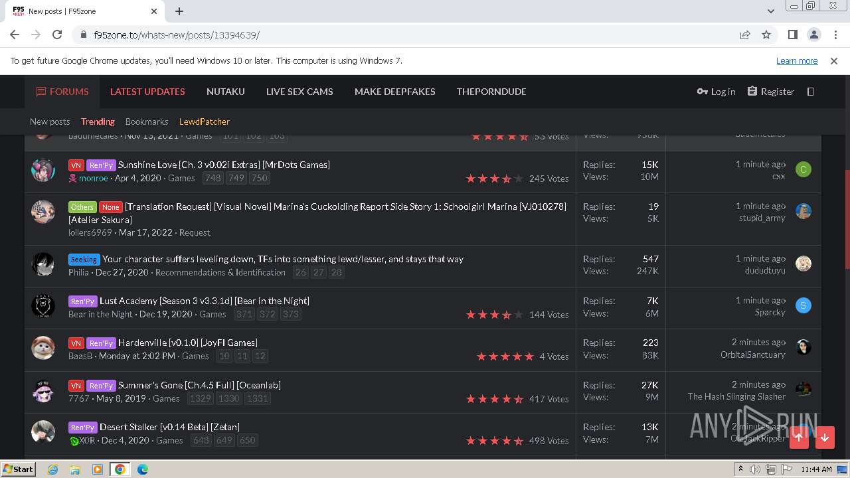Open the Lust Academy thread
This screenshot has height=478, width=850.
pos(205,301)
